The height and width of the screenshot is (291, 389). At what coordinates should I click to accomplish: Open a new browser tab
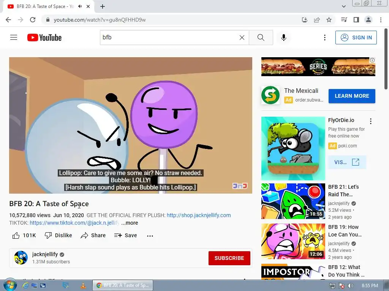103,6
